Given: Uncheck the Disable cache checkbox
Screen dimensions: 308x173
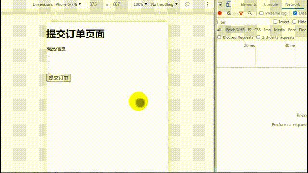Looking at the screenshot, I should click(x=295, y=13).
